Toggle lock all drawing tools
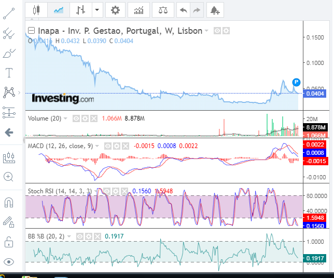The height and width of the screenshot is (278, 334). pos(9,242)
